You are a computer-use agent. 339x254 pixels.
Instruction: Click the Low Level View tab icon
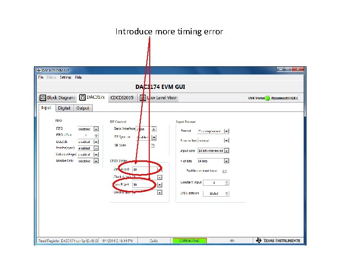(143, 98)
